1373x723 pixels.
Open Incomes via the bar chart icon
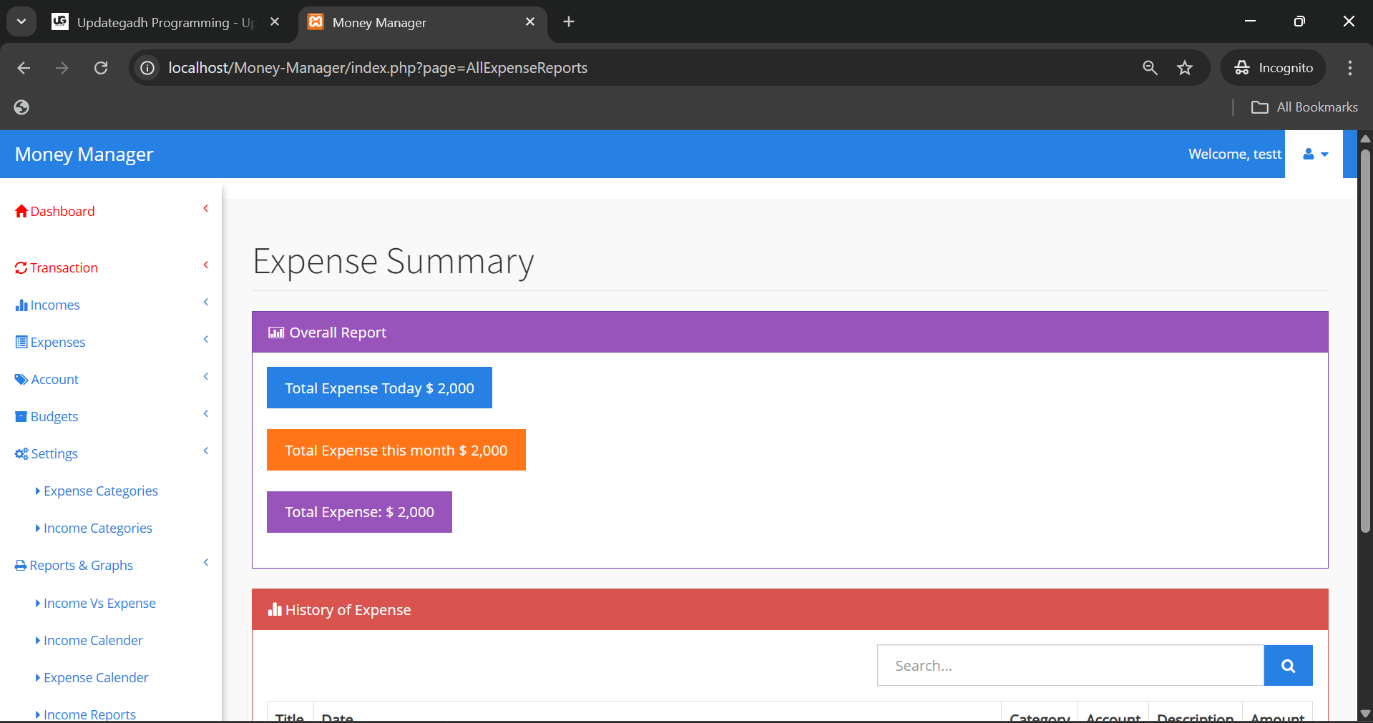point(21,305)
